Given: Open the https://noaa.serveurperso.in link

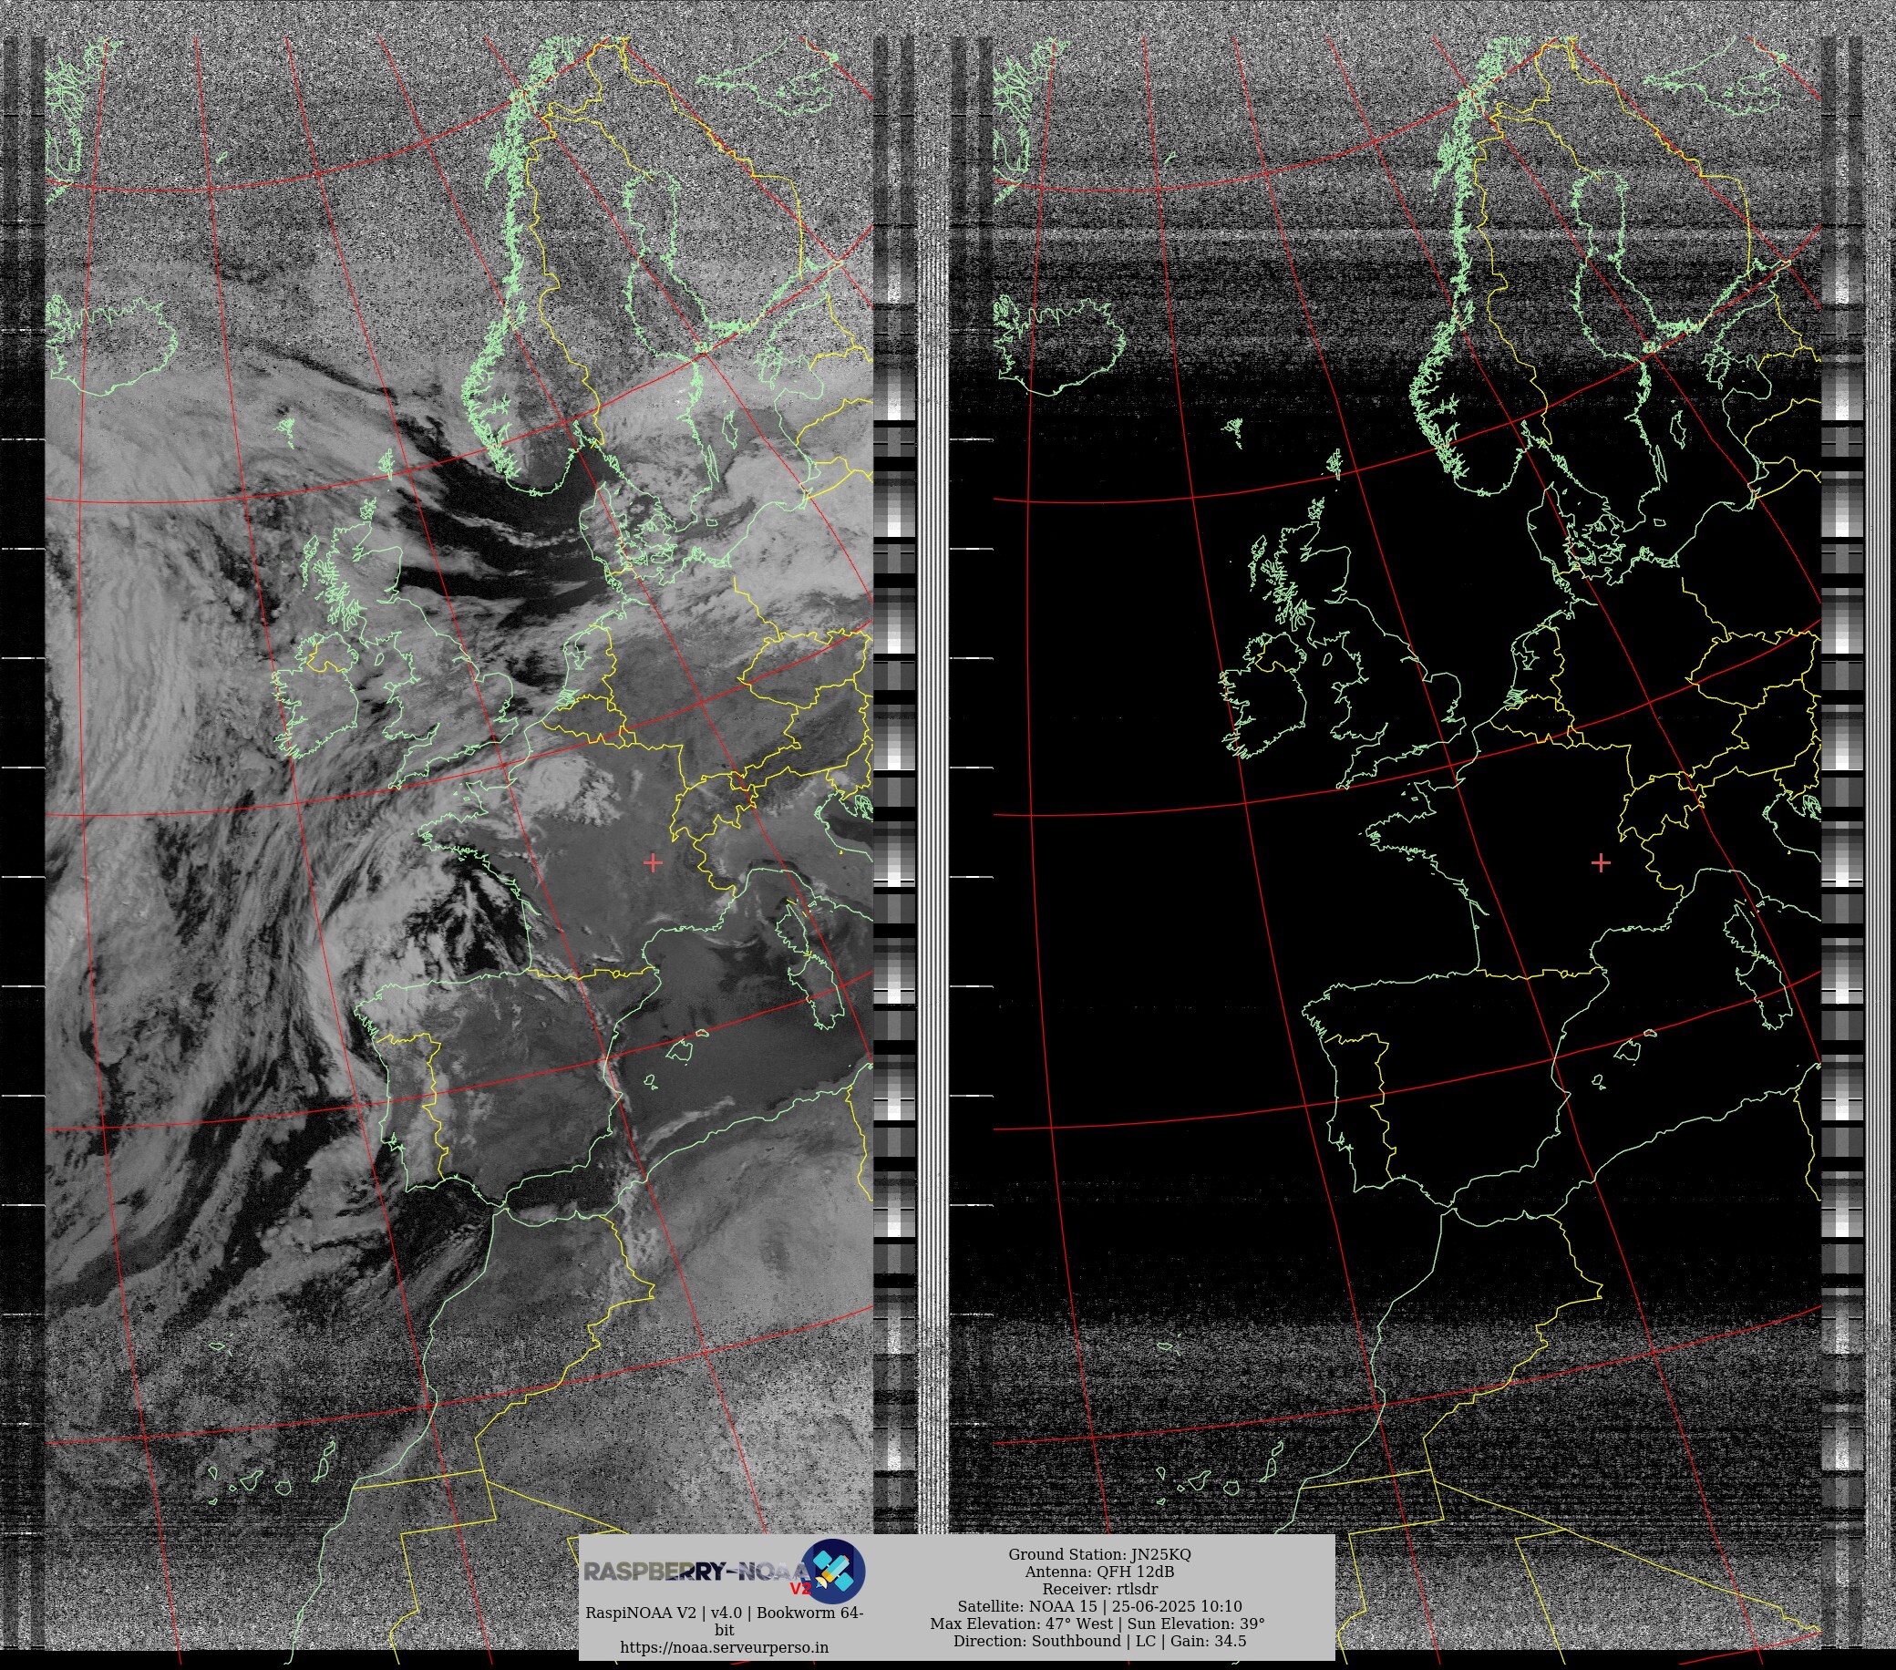Looking at the screenshot, I should point(725,1648).
